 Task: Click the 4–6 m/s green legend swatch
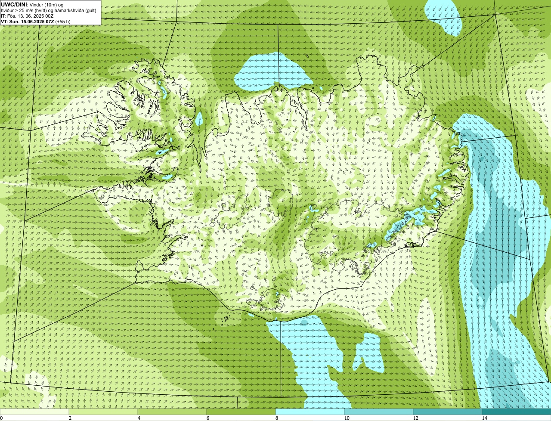(172, 412)
